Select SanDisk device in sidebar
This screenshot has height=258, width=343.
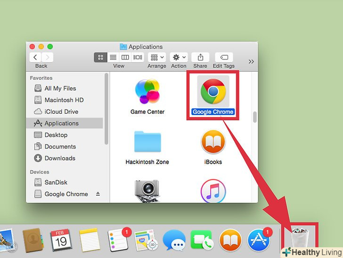click(x=65, y=182)
